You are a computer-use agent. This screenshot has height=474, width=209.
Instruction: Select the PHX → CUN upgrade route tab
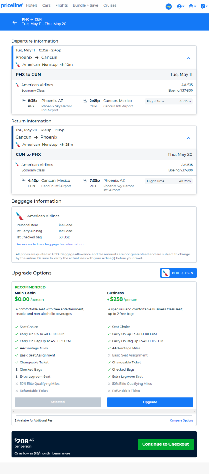pos(178,273)
